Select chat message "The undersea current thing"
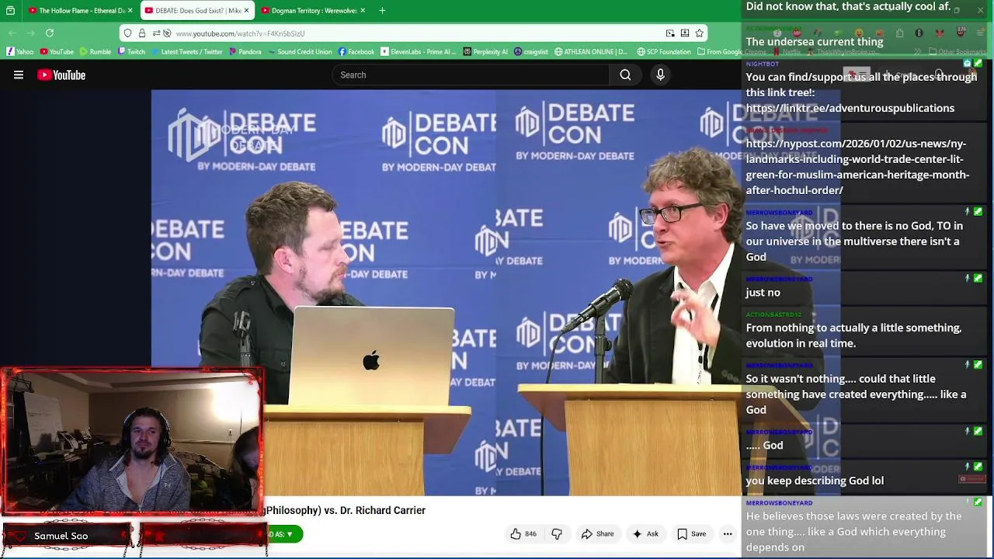994x559 pixels. 815,42
